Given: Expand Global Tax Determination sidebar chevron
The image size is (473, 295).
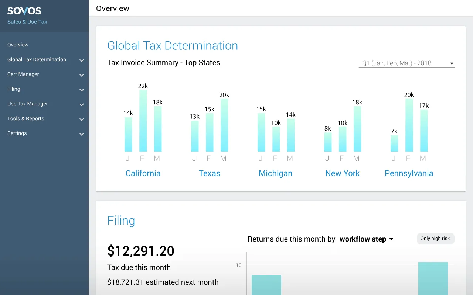Looking at the screenshot, I should [82, 60].
